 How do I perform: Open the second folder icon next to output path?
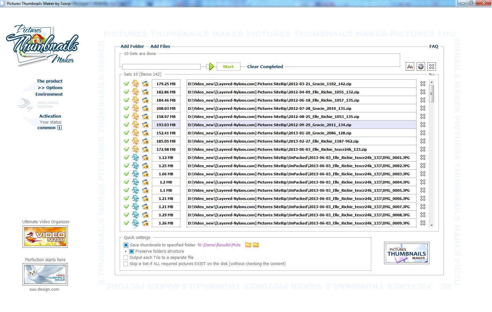256,245
